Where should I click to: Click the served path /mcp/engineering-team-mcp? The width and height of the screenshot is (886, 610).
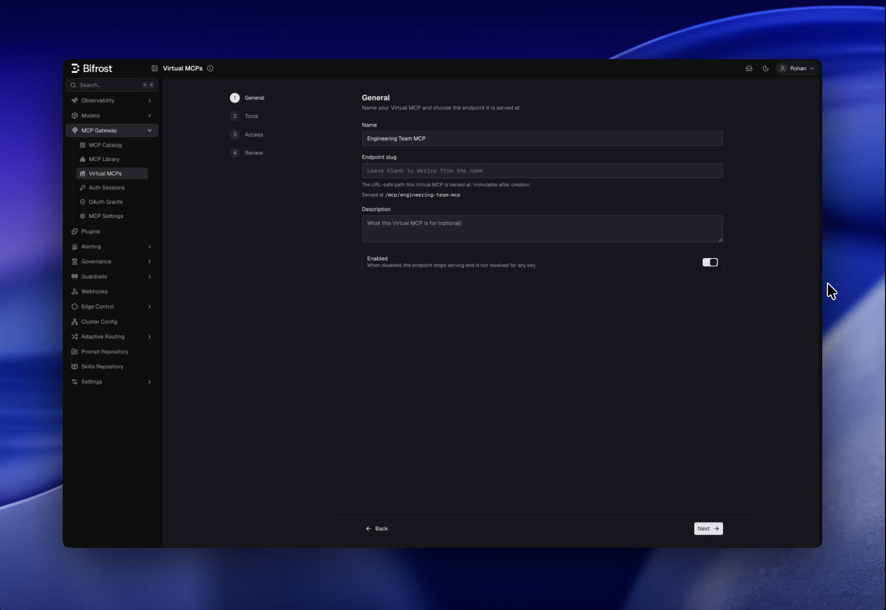tap(423, 195)
